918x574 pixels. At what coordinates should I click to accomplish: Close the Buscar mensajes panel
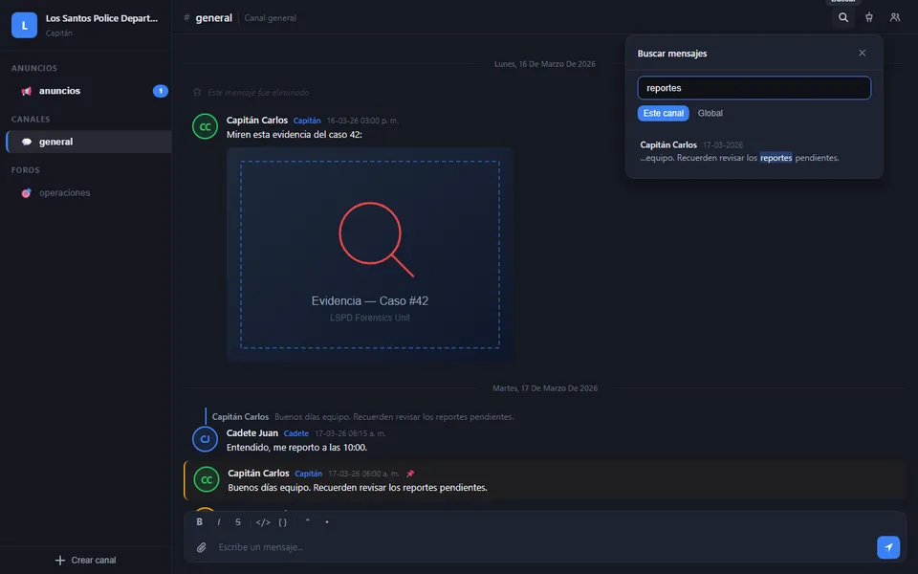862,53
